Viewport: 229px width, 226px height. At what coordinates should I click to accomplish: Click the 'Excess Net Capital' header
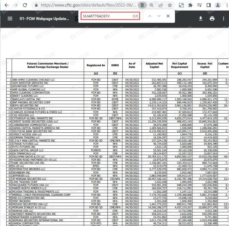click(205, 65)
